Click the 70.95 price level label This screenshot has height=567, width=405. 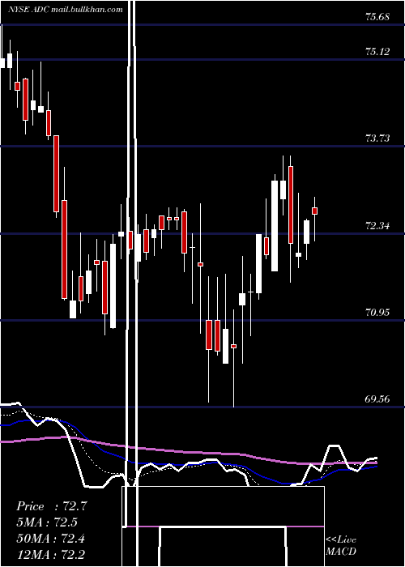(x=377, y=313)
